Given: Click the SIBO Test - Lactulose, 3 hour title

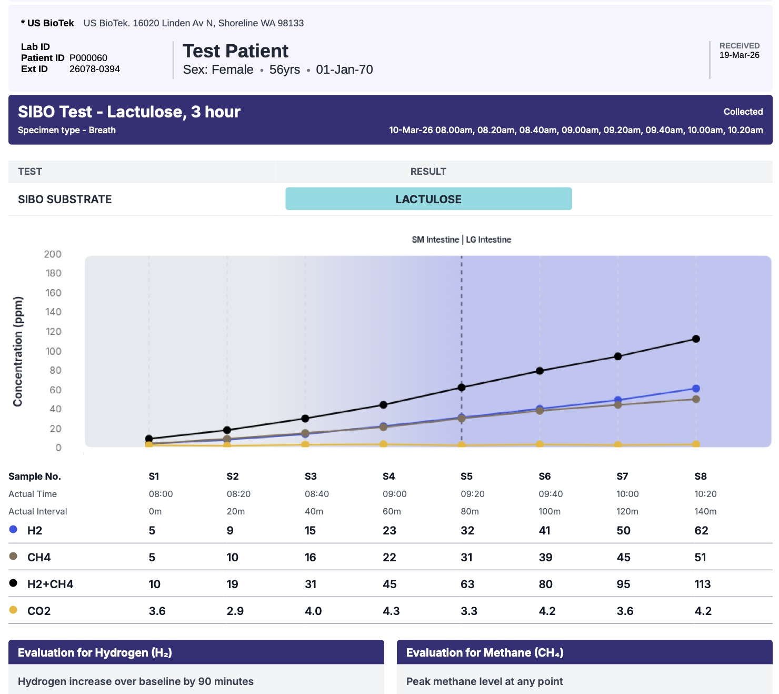Looking at the screenshot, I should pyautogui.click(x=129, y=112).
